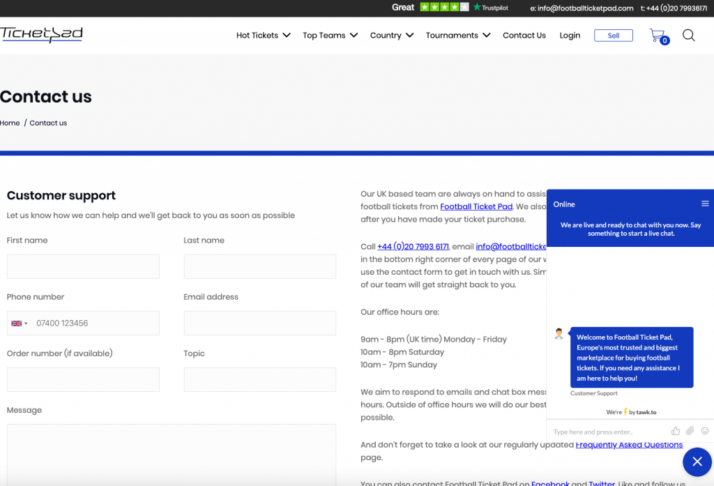714x486 pixels.
Task: Click inside the Message text area
Action: point(172,455)
